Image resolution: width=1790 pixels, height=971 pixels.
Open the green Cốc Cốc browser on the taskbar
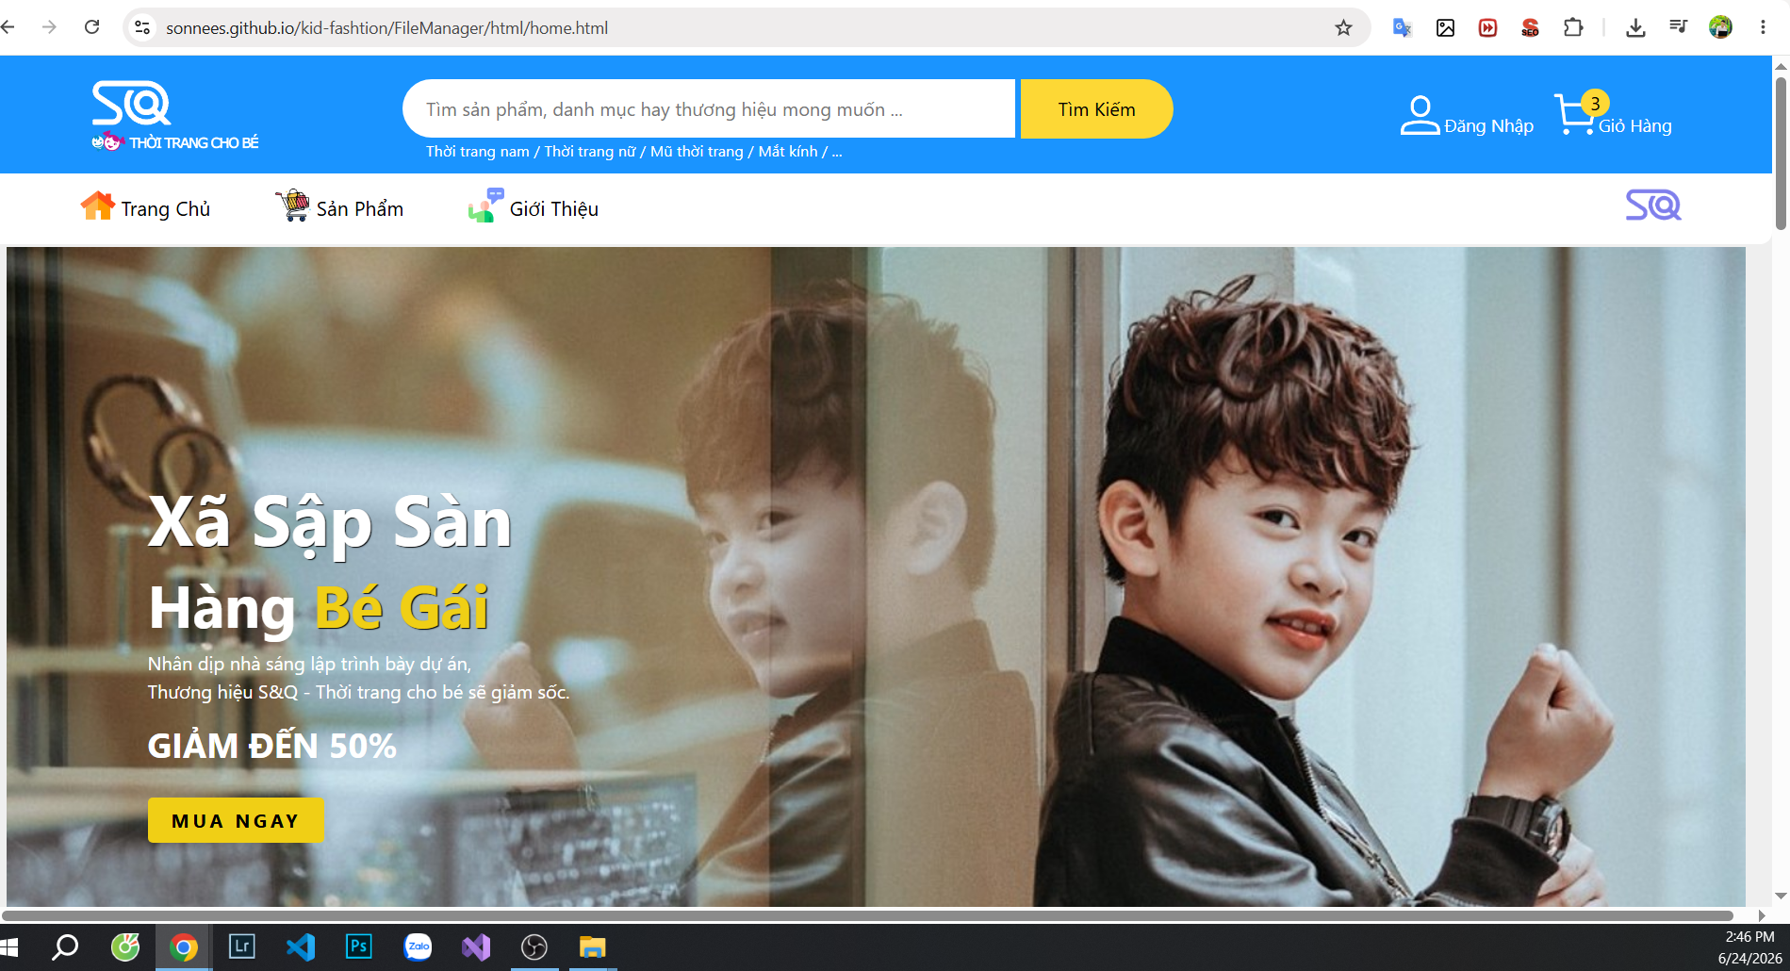pos(125,946)
